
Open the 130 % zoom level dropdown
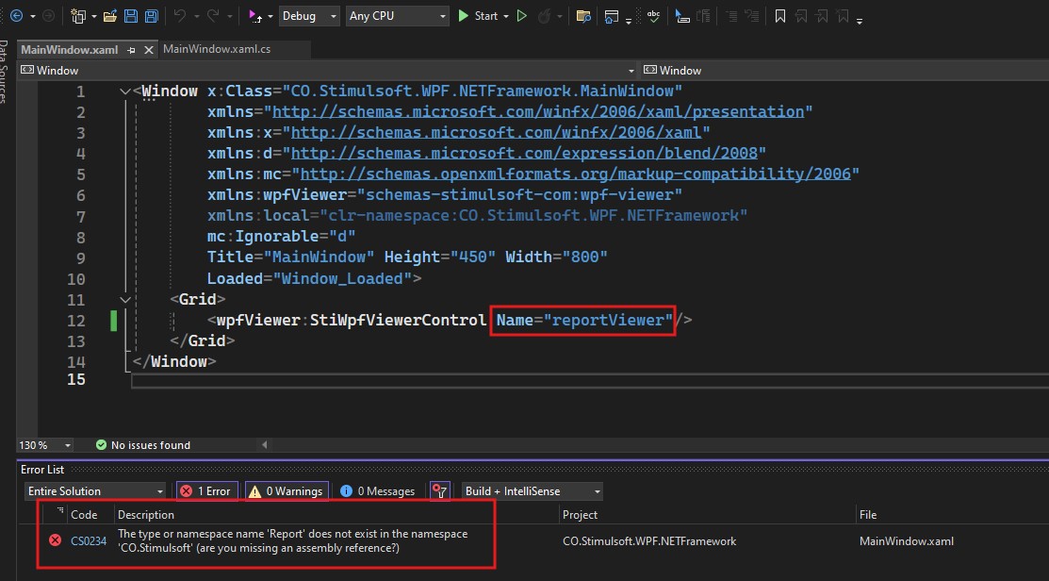point(45,445)
